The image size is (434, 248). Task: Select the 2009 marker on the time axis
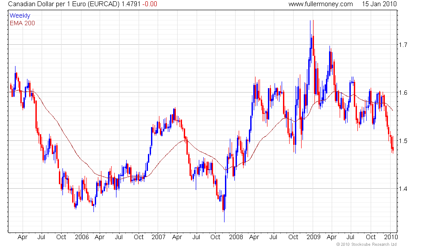314,237
